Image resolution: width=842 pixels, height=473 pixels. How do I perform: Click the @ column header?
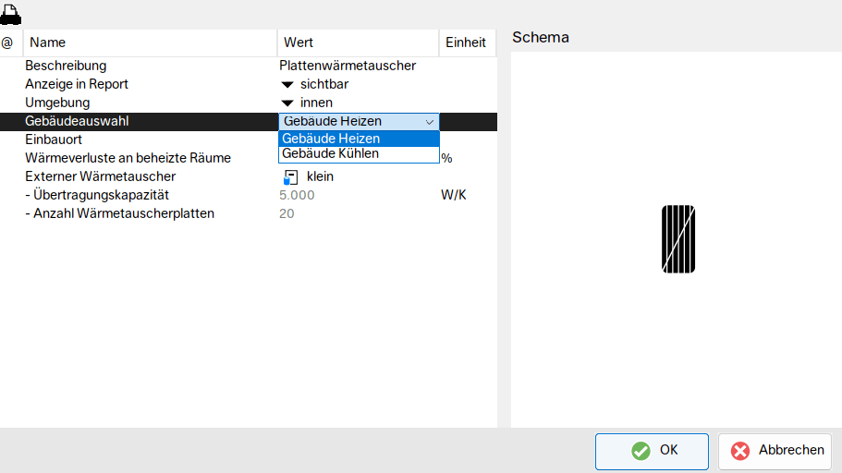click(7, 42)
